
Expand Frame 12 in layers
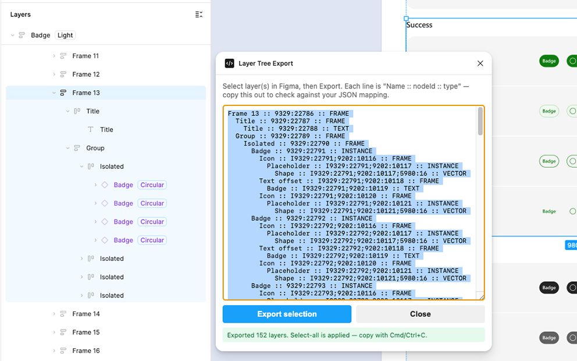click(54, 75)
